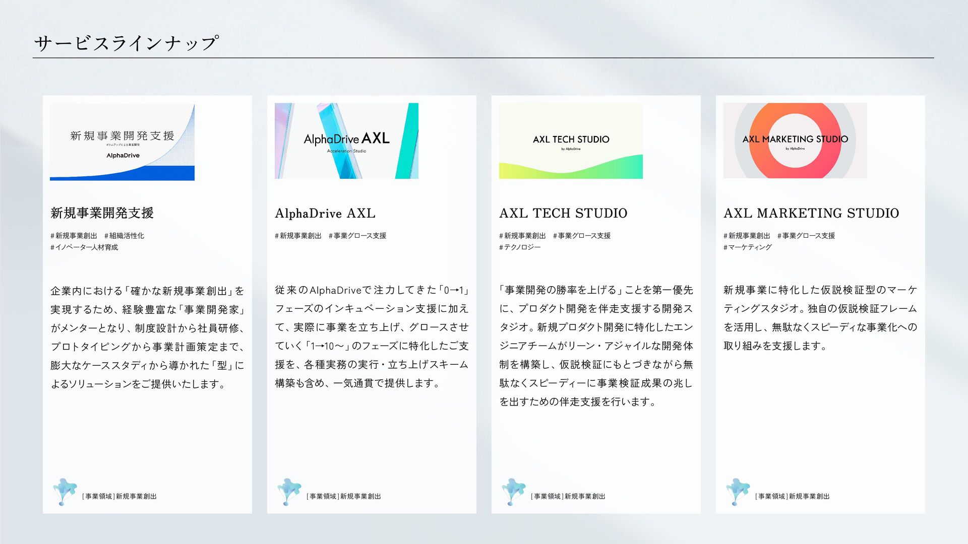Select the #イノベーター人材育成 tag
968x544 pixels.
pos(84,247)
